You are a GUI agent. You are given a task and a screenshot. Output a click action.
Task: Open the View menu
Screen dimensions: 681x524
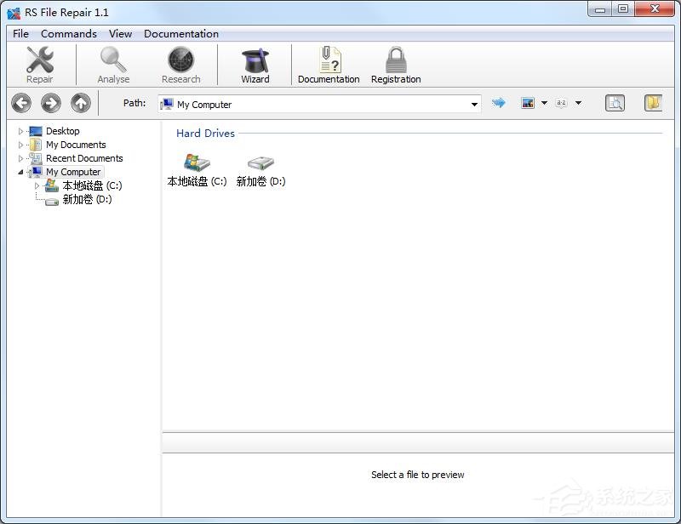coord(120,34)
